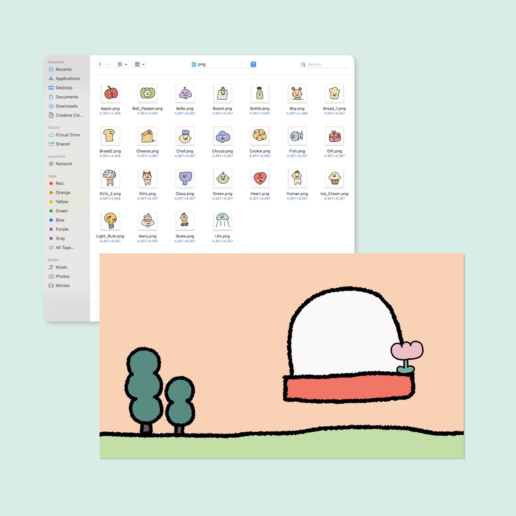516x516 pixels.
Task: Select Network under Locations
Action: pyautogui.click(x=60, y=164)
